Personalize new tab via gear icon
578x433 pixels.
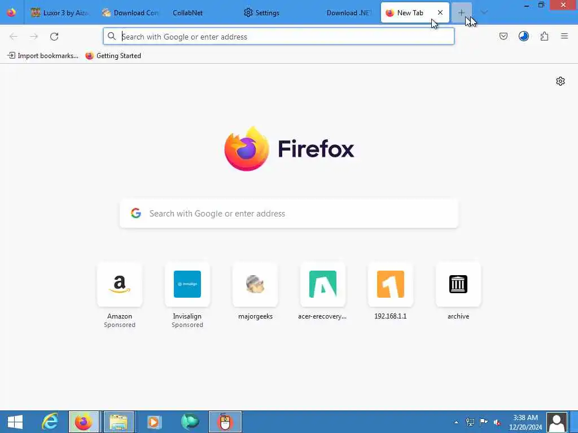(x=561, y=81)
